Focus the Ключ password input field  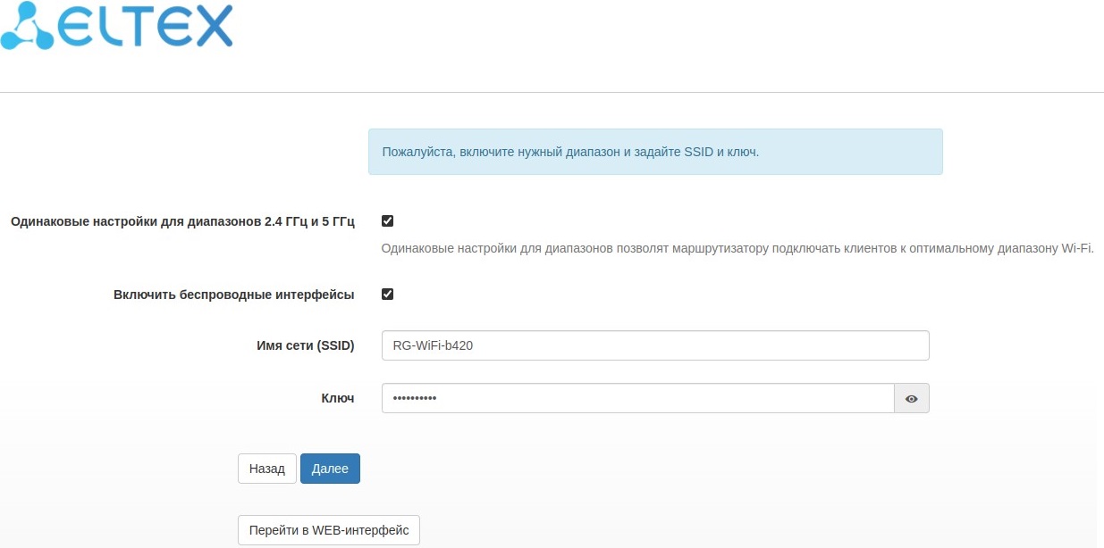[x=636, y=399]
